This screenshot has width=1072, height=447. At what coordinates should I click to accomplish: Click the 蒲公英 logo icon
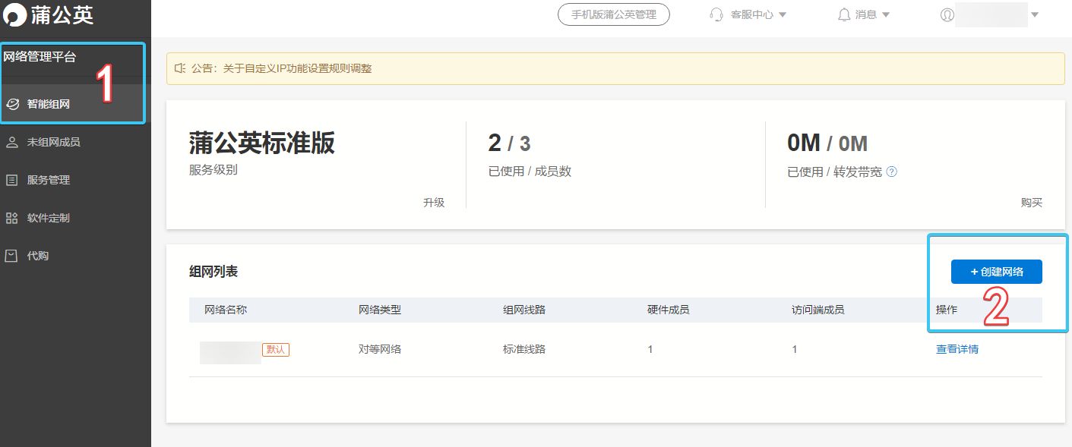14,14
